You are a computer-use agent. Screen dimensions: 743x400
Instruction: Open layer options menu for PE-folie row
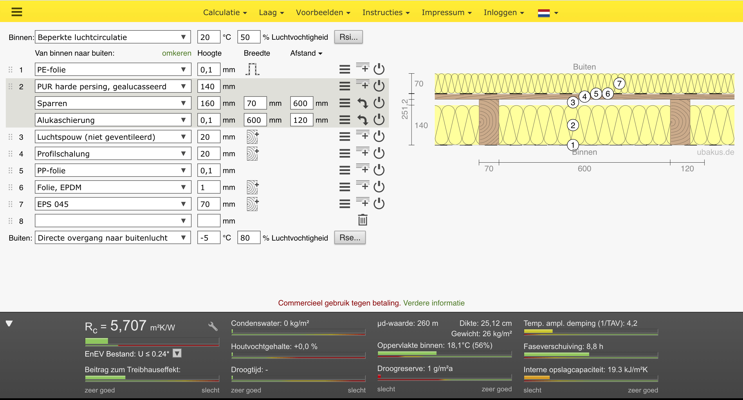(x=345, y=69)
